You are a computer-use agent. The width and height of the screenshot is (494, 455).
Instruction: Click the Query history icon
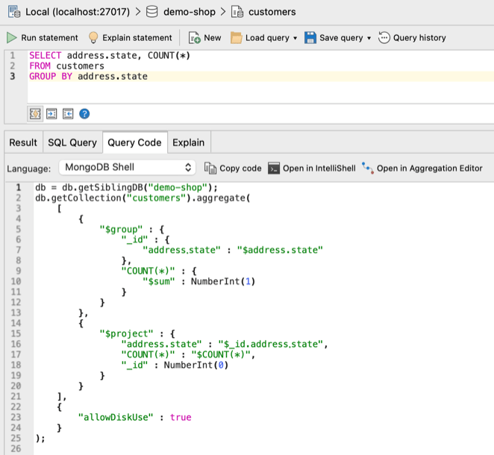pos(384,38)
